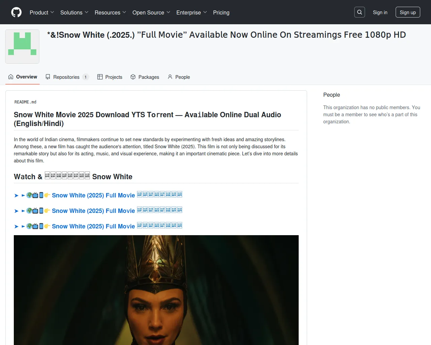Screen dimensions: 431x345
Task: Click the Projects table icon
Action: pyautogui.click(x=100, y=77)
